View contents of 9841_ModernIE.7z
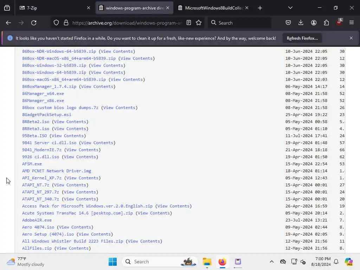 pyautogui.click(x=82, y=150)
